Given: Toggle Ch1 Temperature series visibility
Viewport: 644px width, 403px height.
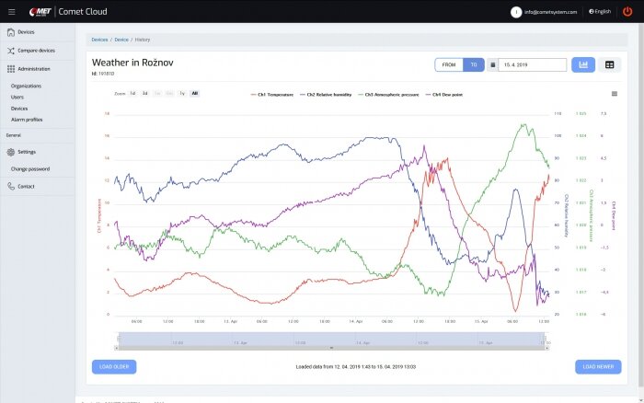Looking at the screenshot, I should click(x=275, y=94).
